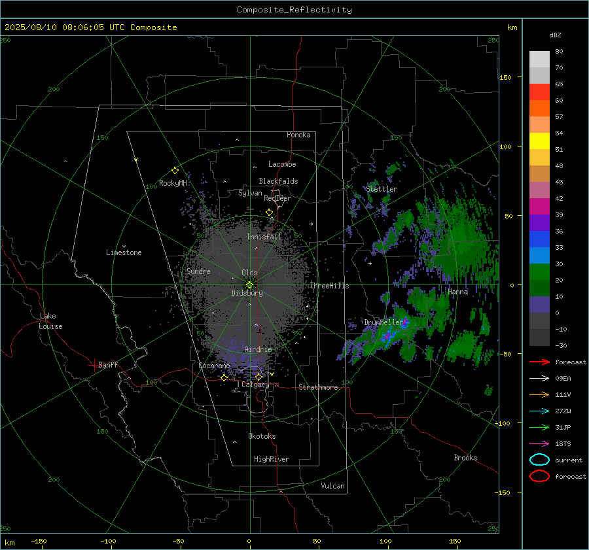Click the yellow diamond marker near RockyMH

click(175, 171)
